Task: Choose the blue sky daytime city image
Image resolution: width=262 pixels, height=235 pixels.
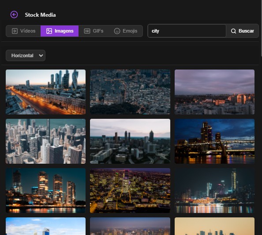Action: tap(45, 226)
